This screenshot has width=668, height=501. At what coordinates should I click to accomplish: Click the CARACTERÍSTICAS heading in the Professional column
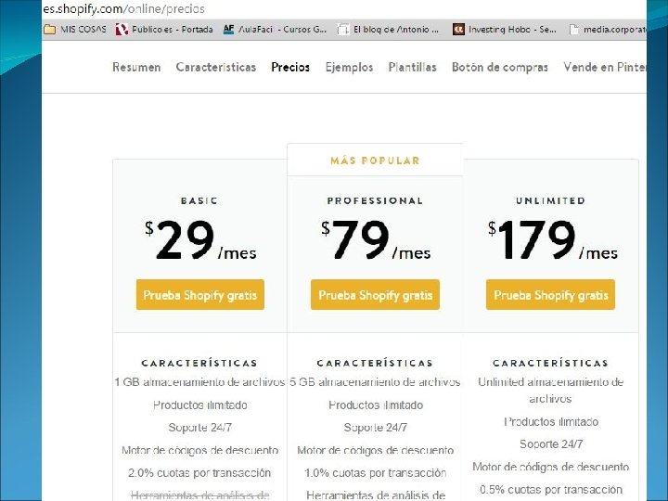coord(375,363)
